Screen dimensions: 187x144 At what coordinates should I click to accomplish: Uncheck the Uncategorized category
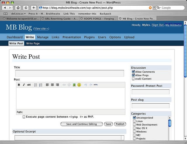click(x=134, y=117)
